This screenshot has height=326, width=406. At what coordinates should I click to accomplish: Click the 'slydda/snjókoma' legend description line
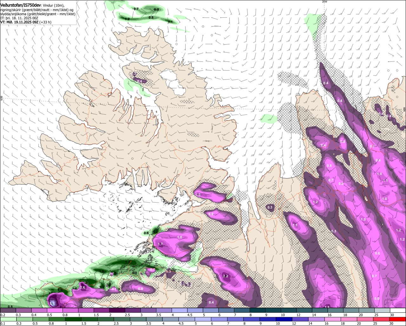(38, 14)
